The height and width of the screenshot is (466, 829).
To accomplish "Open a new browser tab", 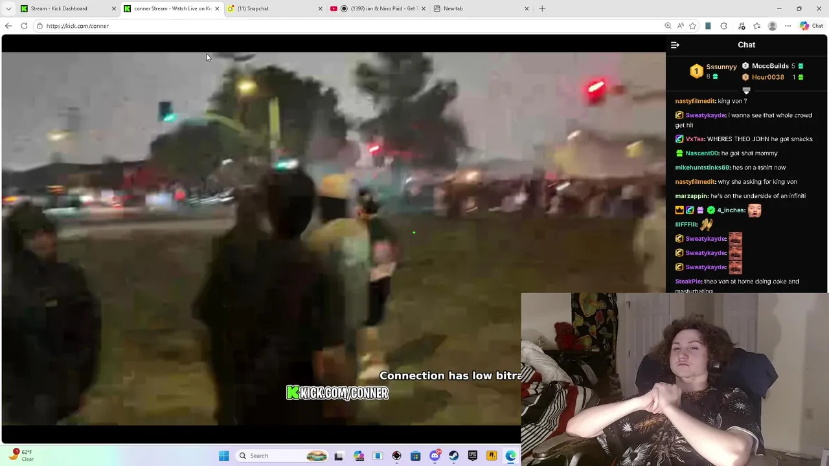I will 542,8.
